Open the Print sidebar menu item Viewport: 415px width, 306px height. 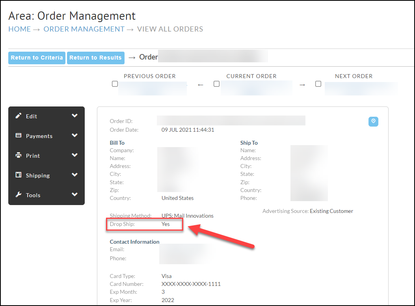[x=47, y=156]
